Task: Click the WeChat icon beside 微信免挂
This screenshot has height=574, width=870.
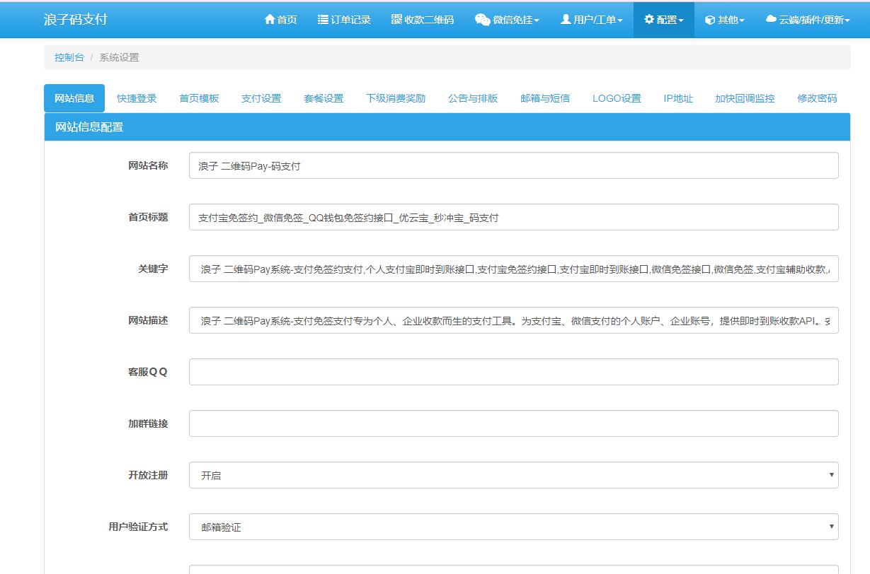Action: pos(483,20)
